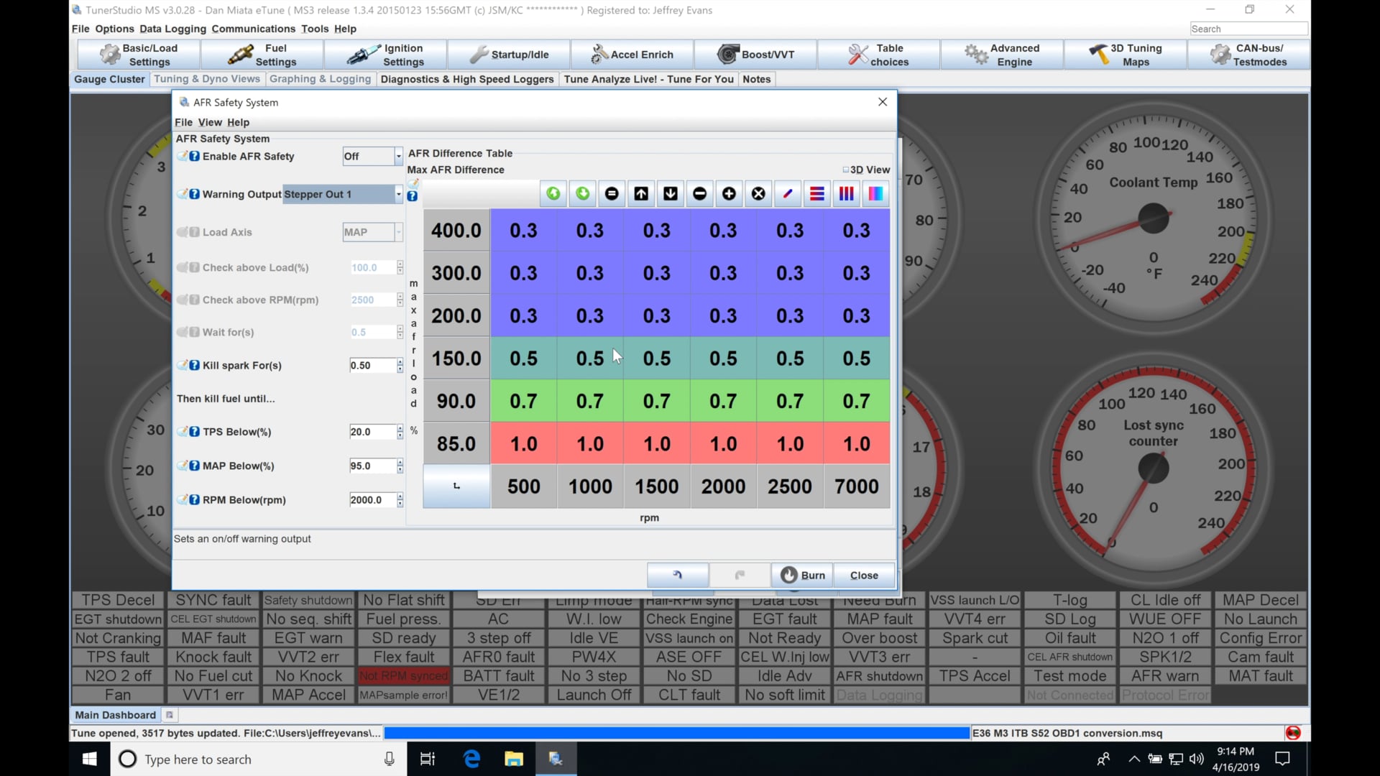Click the multiply (x) table button
The height and width of the screenshot is (776, 1380).
pyautogui.click(x=758, y=194)
